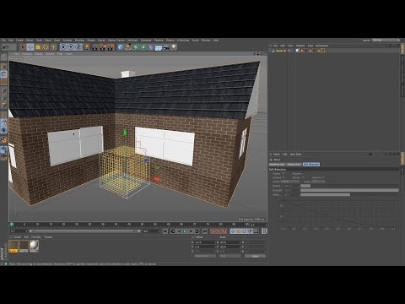Toggle the Rubber checkbox
This screenshot has height=304, width=405.
point(303,177)
